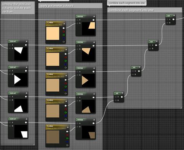Collapse the 1_colour parameter node
The image size is (184, 150).
(64, 24)
